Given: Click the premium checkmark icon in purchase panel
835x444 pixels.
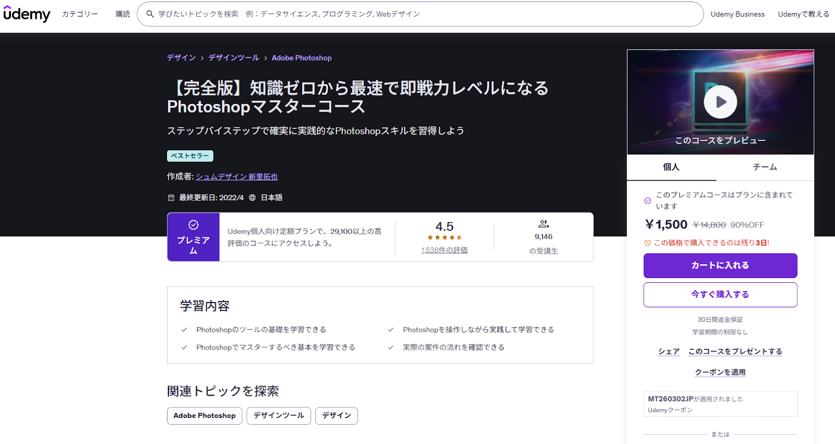Looking at the screenshot, I should 648,200.
